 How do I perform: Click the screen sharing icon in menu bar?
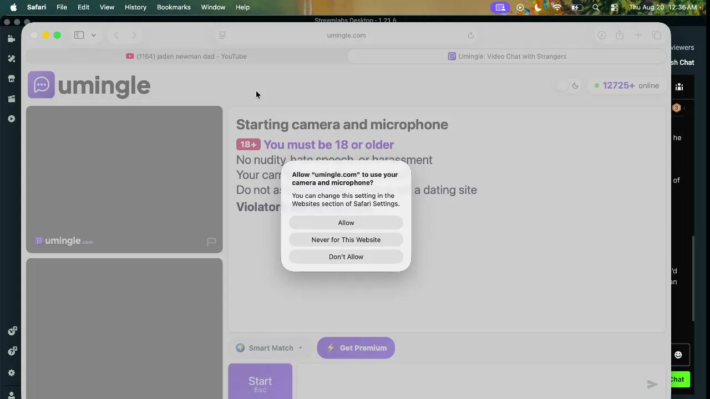coord(500,7)
